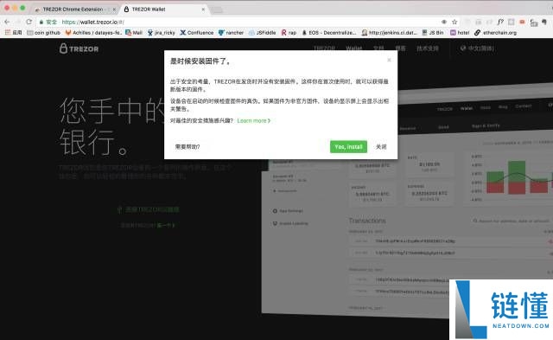Bookmark this page with the star icon
Image resolution: width=553 pixels, height=340 pixels.
(x=454, y=22)
